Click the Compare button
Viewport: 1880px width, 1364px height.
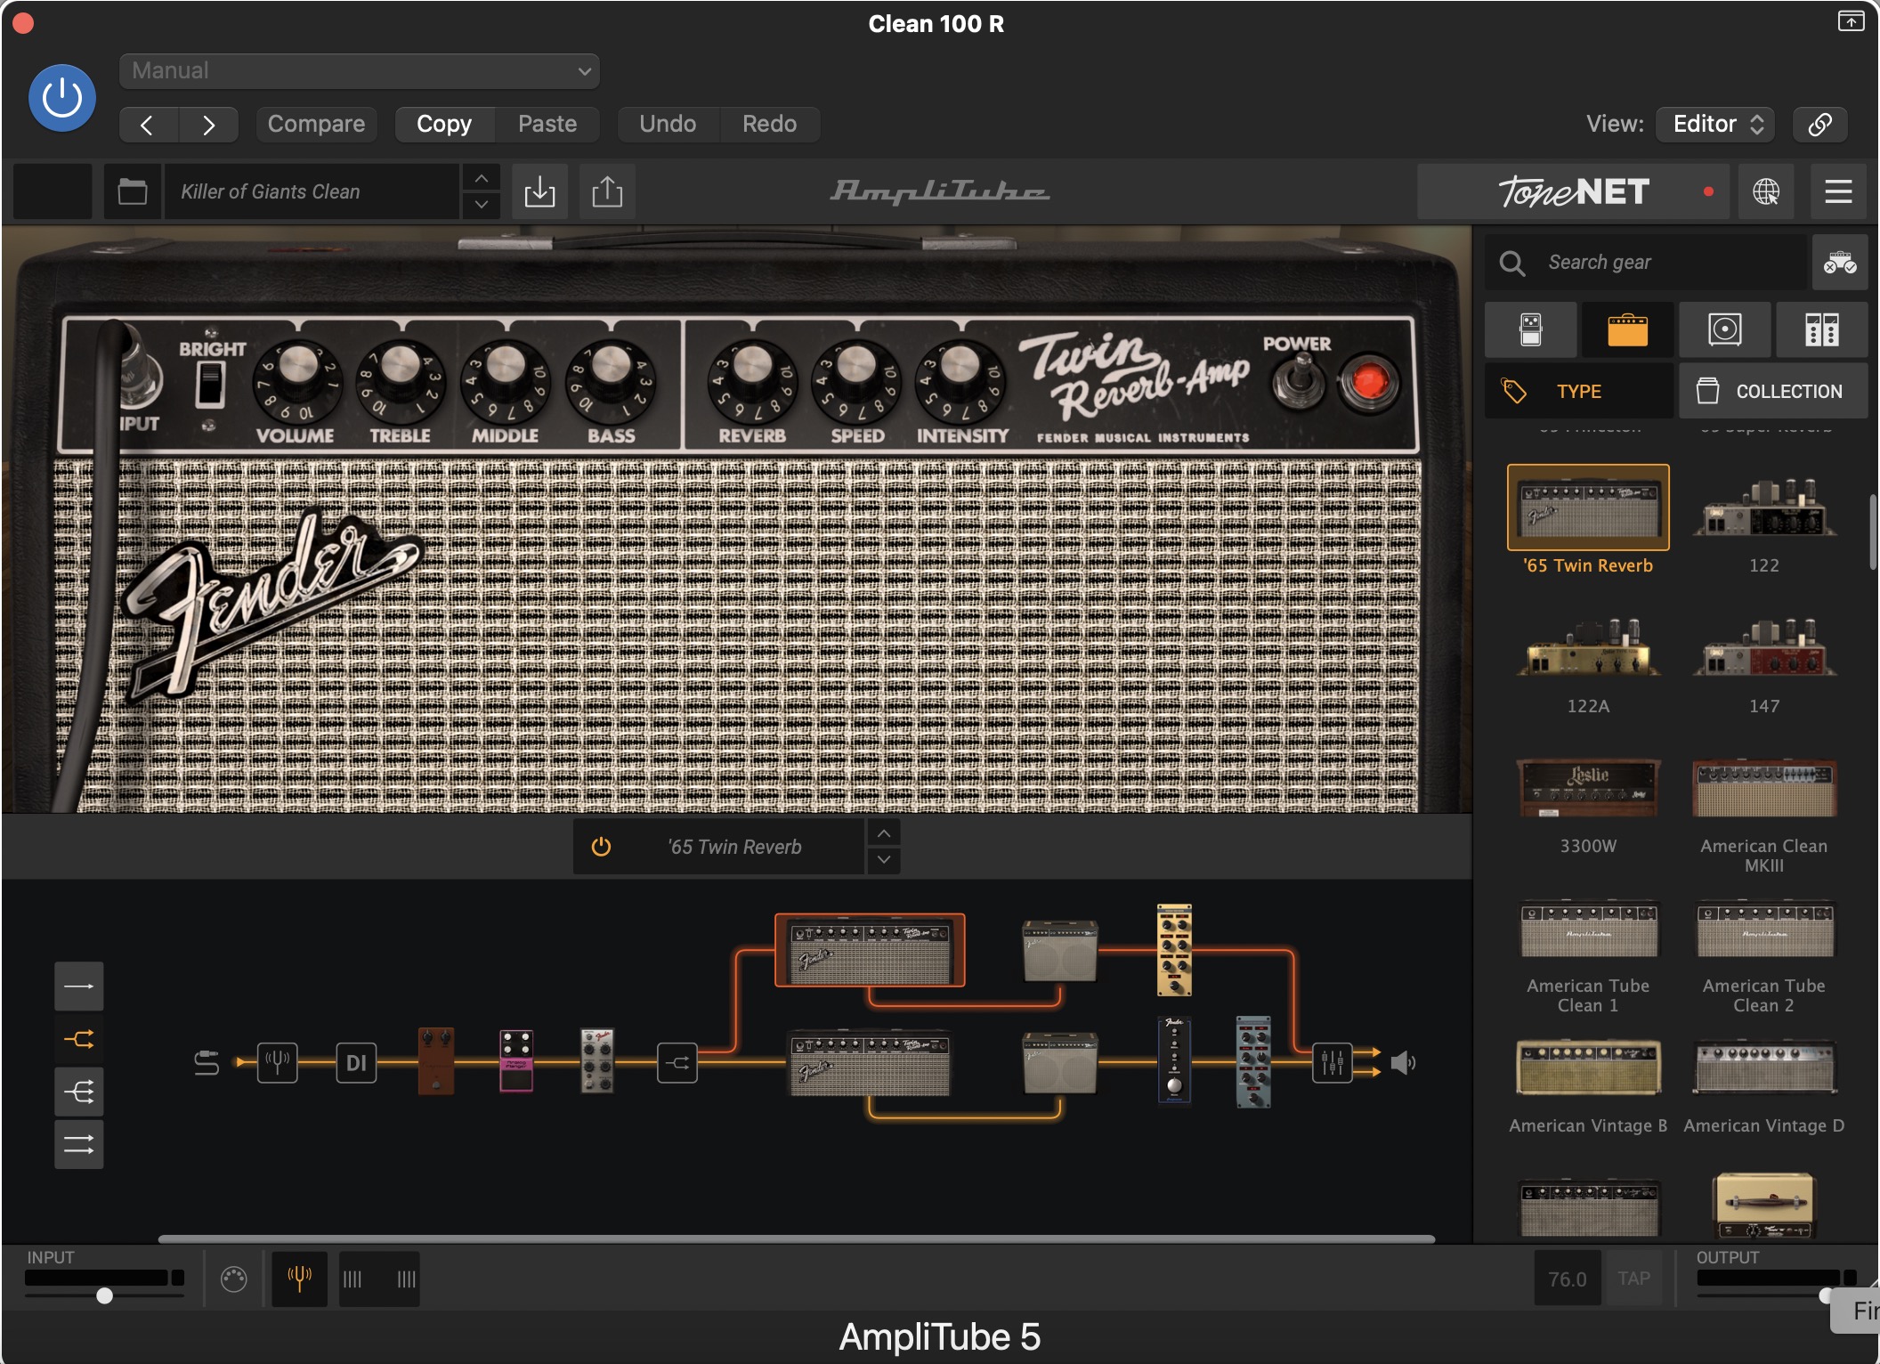point(316,125)
